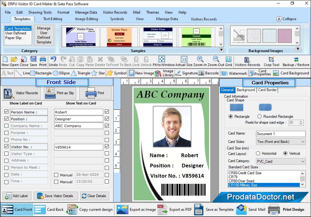Add a New Image to the card

(142, 73)
